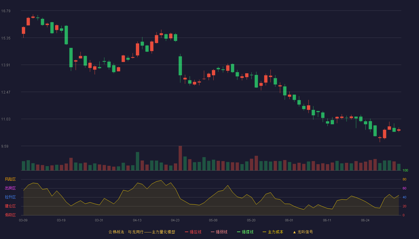The width and height of the screenshot is (419, 239).
Task: Click the green 100 indicator axis value
Action: pyautogui.click(x=405, y=171)
